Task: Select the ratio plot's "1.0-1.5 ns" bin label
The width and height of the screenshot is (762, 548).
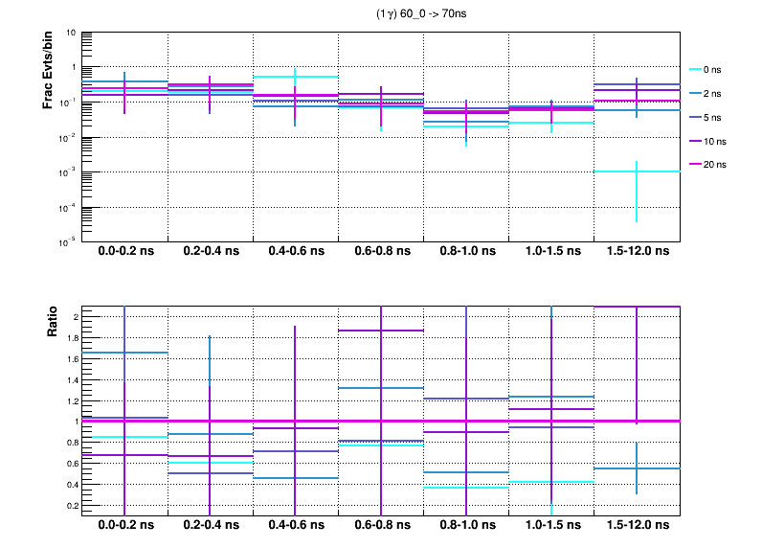Action: [551, 527]
